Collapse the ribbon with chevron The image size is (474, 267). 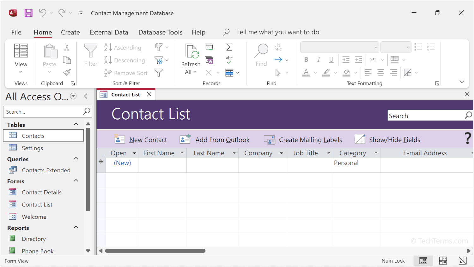pos(462,82)
